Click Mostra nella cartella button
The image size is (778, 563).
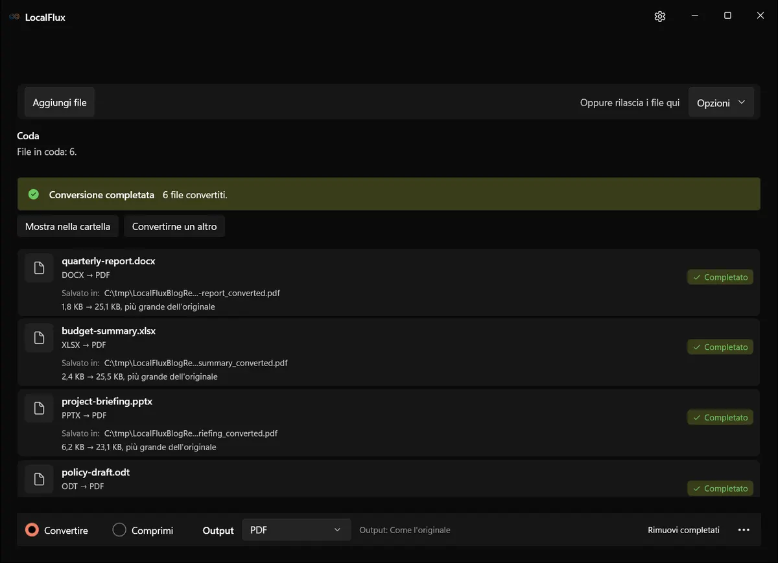[68, 227]
